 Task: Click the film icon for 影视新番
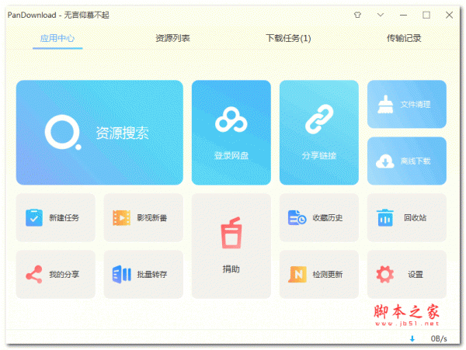[122, 217]
